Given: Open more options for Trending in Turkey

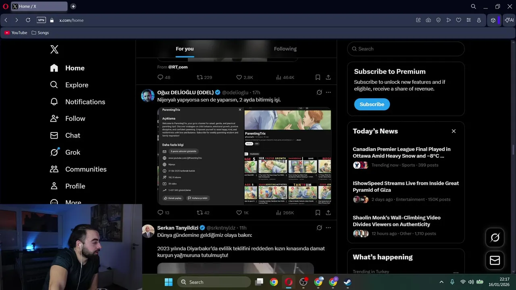Looking at the screenshot, I should [x=456, y=273].
